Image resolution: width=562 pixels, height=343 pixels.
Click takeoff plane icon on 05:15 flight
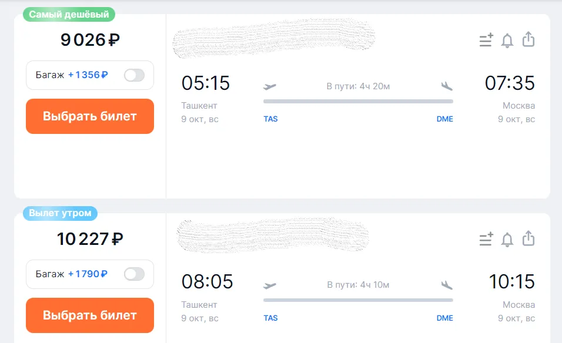pyautogui.click(x=270, y=86)
